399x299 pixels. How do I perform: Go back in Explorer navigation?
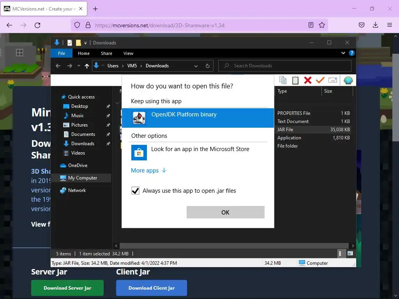(x=58, y=66)
